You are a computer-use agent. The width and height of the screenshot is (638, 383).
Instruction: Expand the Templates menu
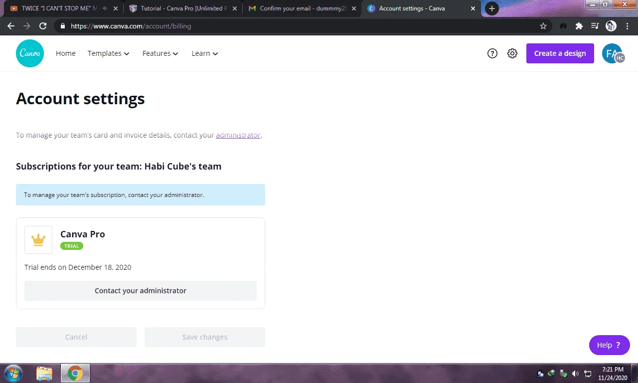click(x=109, y=53)
